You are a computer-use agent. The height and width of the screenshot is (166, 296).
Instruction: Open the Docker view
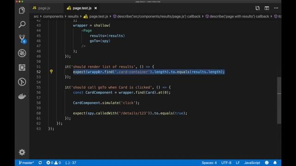(22, 96)
